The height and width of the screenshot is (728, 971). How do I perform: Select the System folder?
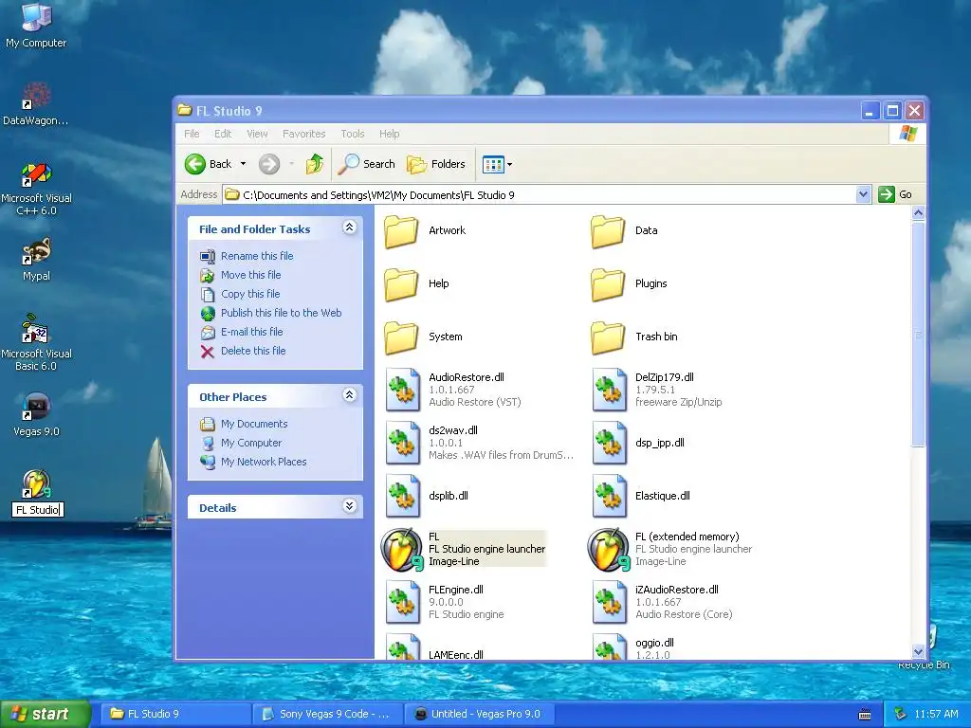[401, 337]
